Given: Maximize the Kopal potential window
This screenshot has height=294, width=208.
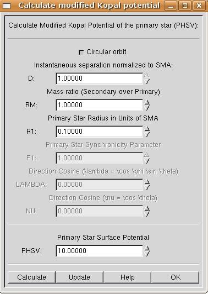Looking at the screenshot, I should coord(185,6).
